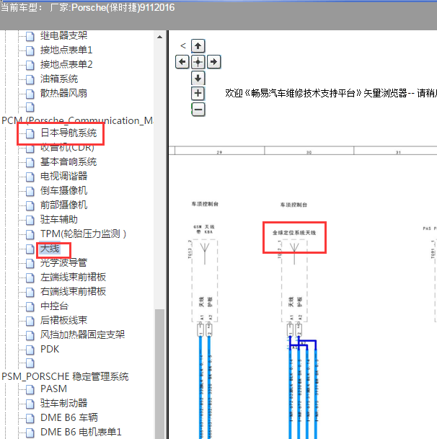Click the center/reset view button
This screenshot has height=439, width=437.
coord(198,62)
